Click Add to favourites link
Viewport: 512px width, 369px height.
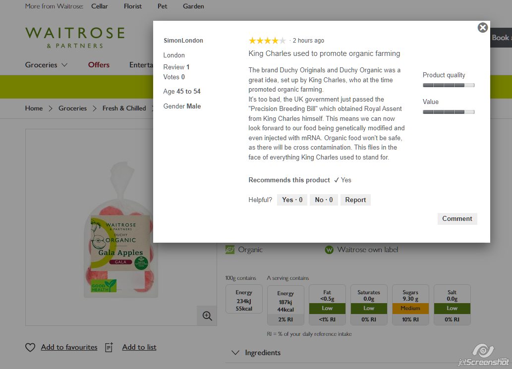pos(69,348)
